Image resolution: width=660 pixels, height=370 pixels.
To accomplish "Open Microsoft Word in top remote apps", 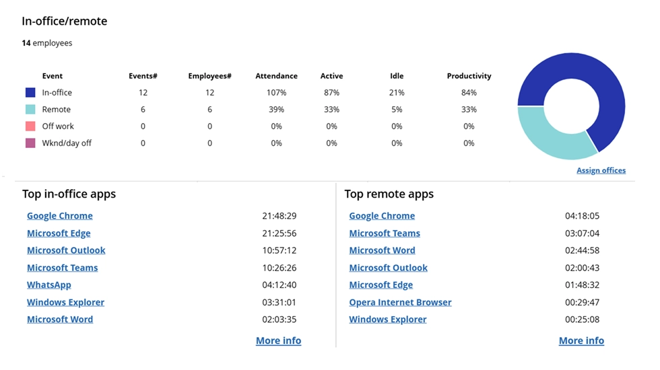I will click(x=382, y=250).
